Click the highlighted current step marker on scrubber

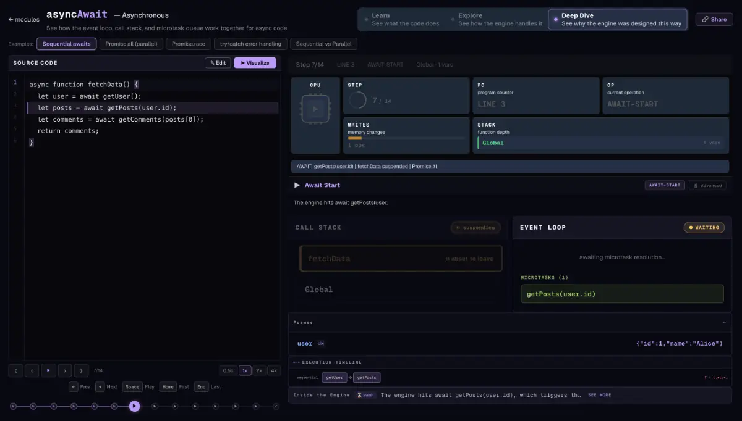(x=134, y=406)
